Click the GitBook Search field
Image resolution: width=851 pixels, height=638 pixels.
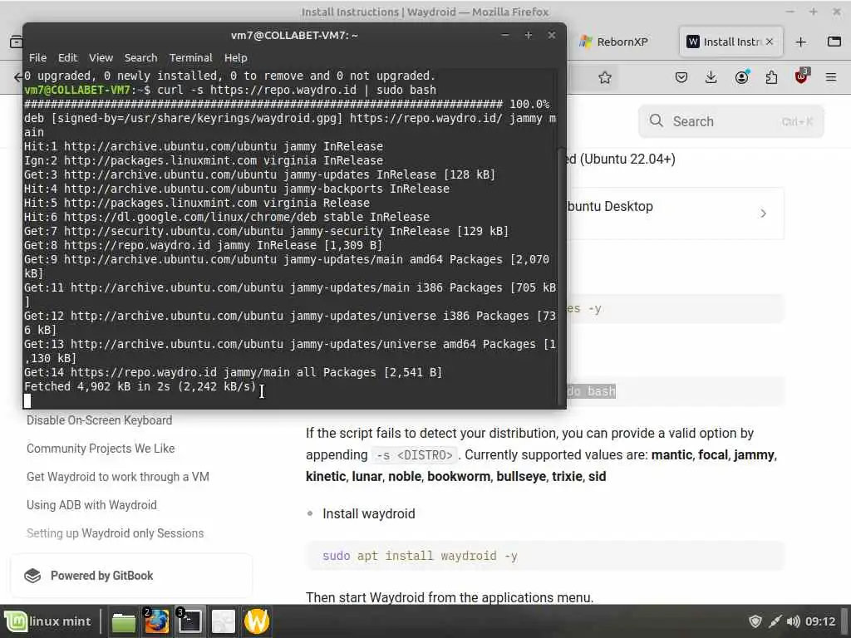click(731, 121)
